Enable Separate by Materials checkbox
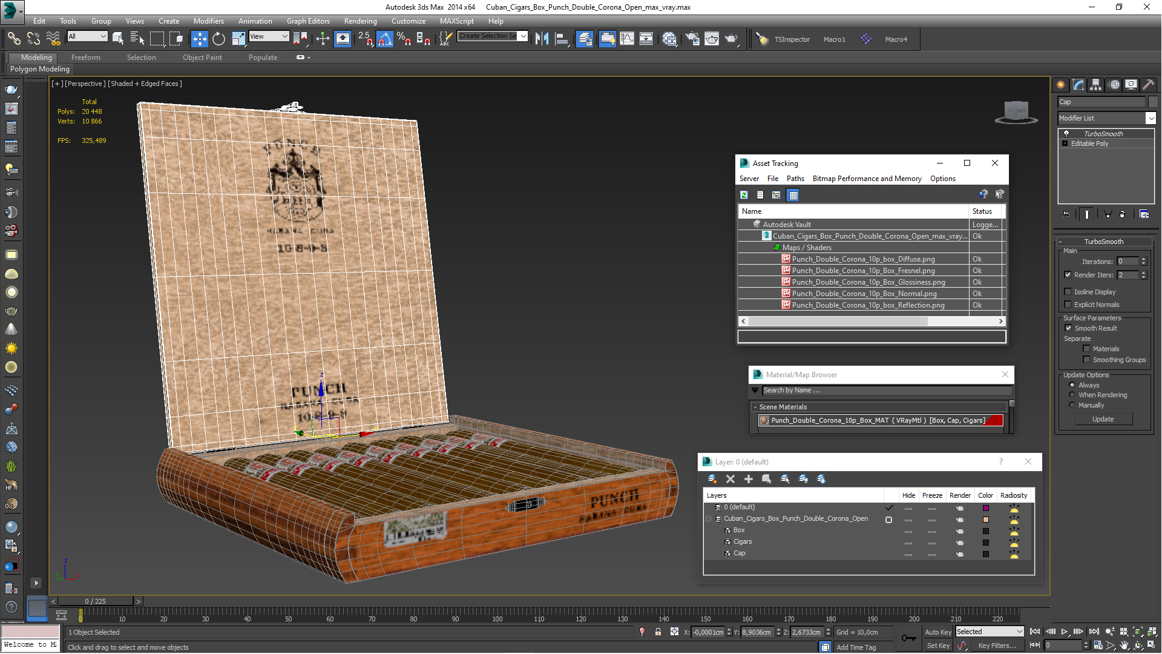This screenshot has height=654, width=1162. (1086, 349)
